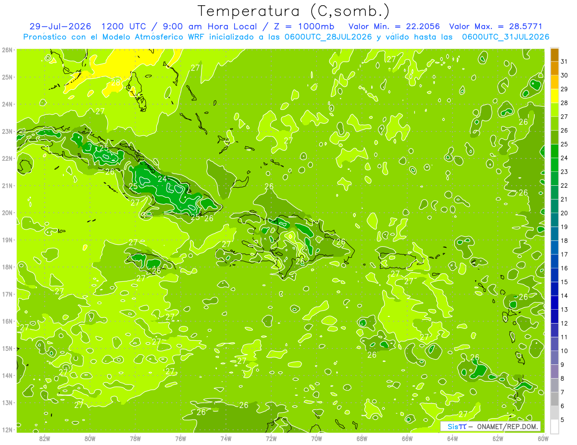Click the '15' label on the color bar
577x445 pixels.
(x=564, y=282)
